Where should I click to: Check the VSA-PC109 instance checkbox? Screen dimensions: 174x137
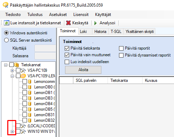click(18, 70)
